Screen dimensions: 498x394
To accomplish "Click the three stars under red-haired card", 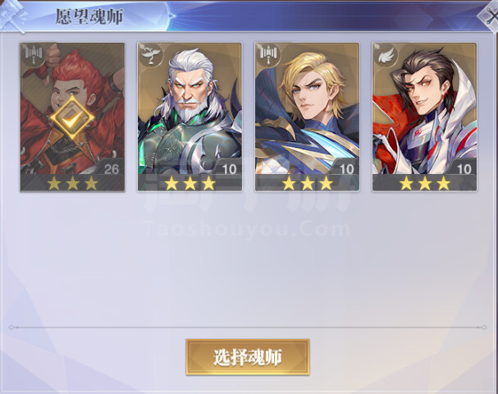I will (73, 183).
